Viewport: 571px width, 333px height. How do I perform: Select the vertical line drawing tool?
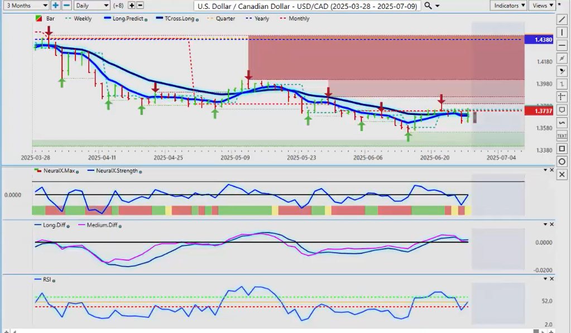pos(562,32)
